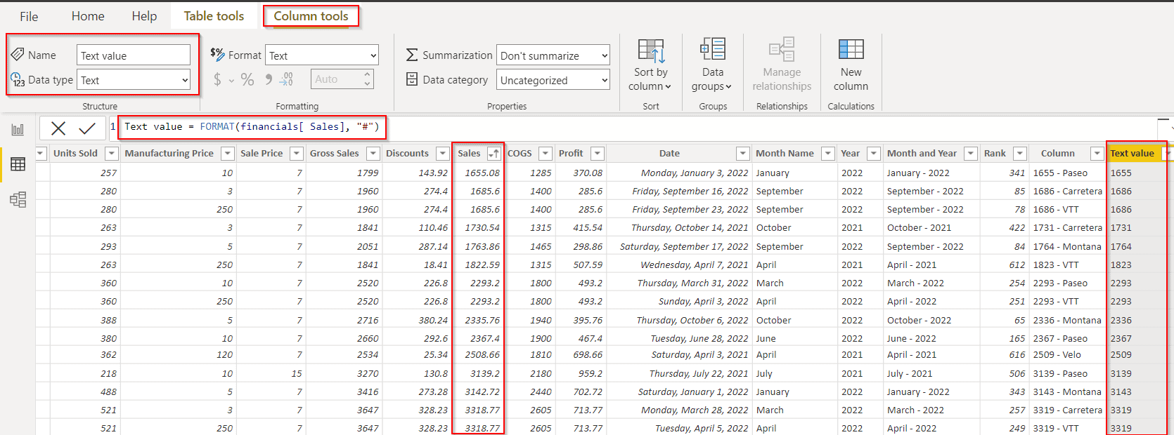Switch to Report view in sidebar
1174x435 pixels.
click(x=18, y=130)
